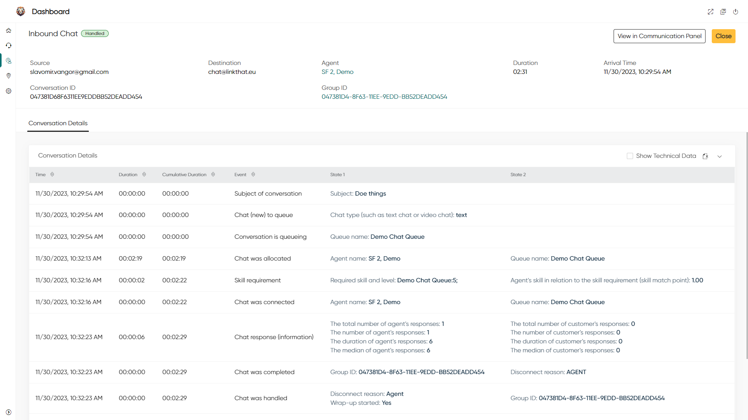Open agent link SF 2, Demo
This screenshot has width=748, height=420.
(x=337, y=72)
